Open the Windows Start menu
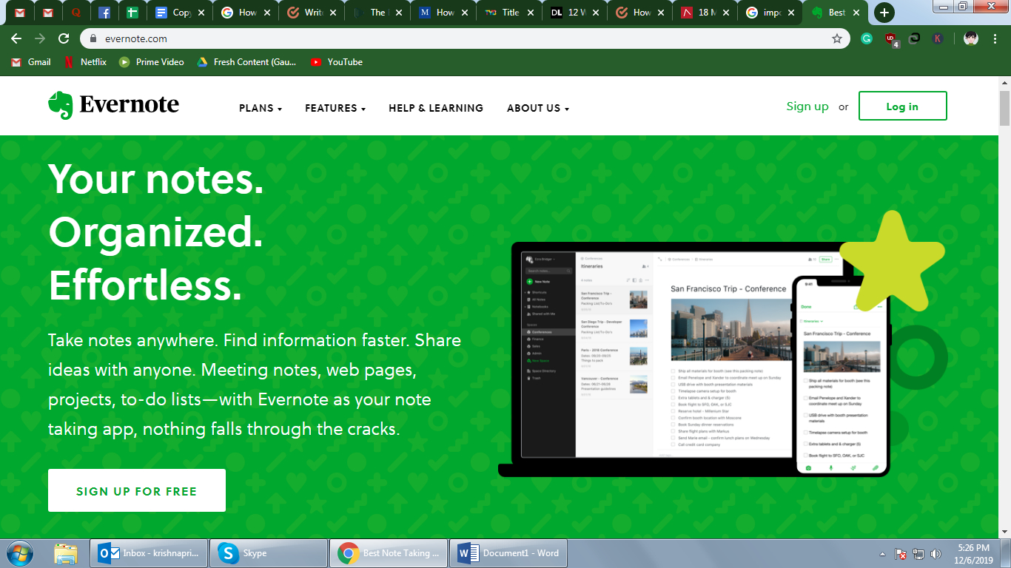The width and height of the screenshot is (1011, 568). (19, 552)
